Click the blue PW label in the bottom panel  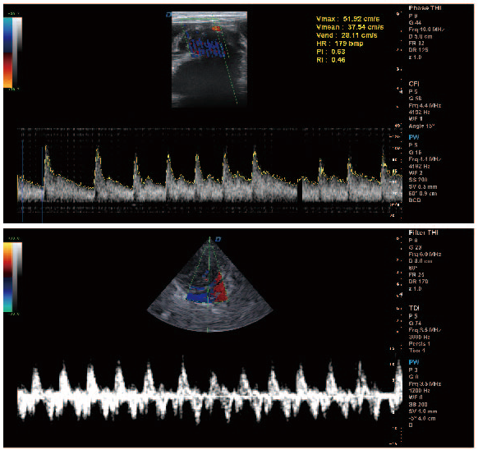(x=414, y=362)
